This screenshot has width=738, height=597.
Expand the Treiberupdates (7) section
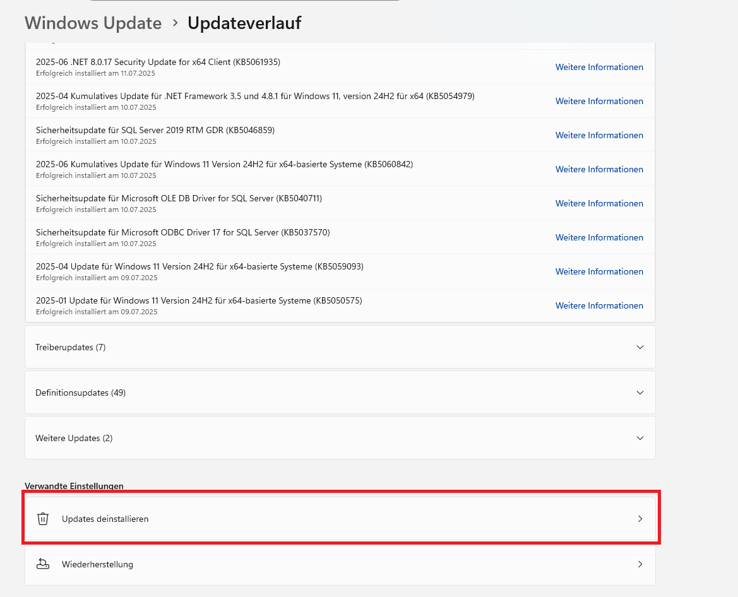point(640,347)
